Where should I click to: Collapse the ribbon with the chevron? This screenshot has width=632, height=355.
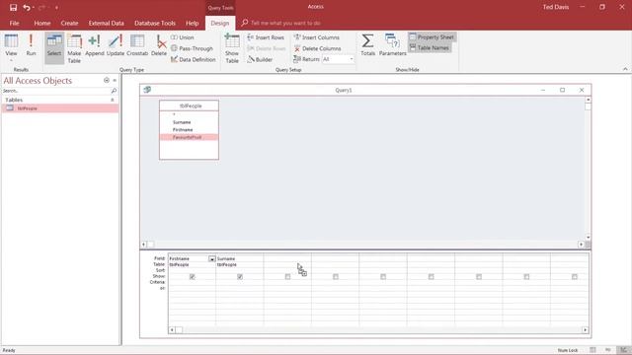tap(625, 69)
